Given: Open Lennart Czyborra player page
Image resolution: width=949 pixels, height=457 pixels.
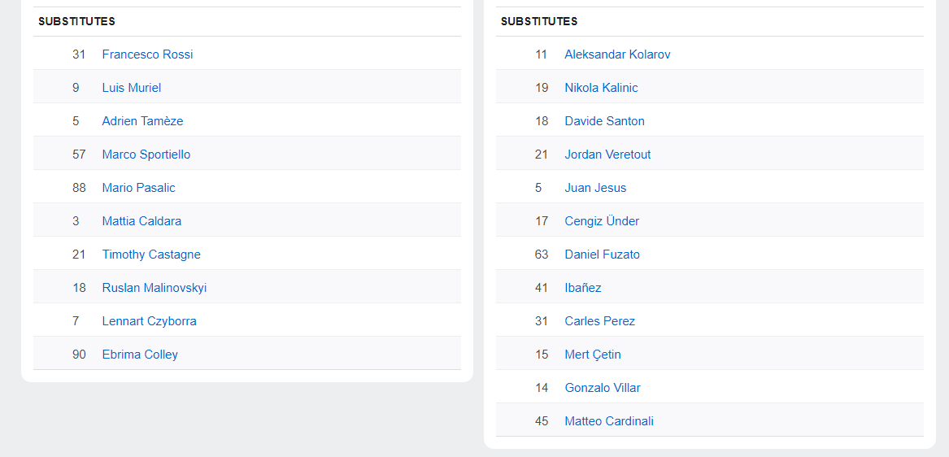Looking at the screenshot, I should pyautogui.click(x=149, y=321).
